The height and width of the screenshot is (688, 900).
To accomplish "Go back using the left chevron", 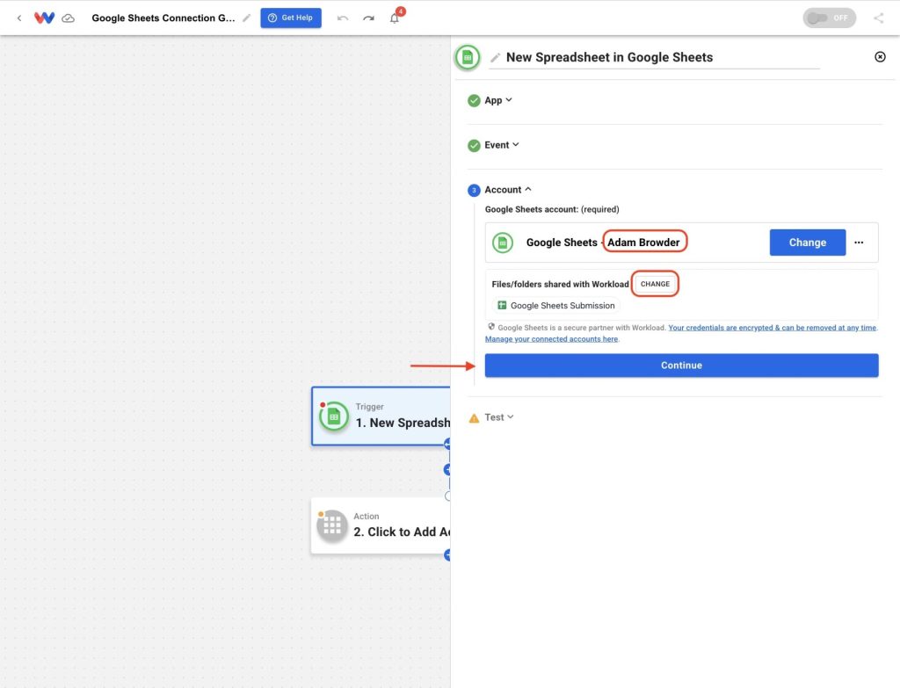I will point(19,18).
